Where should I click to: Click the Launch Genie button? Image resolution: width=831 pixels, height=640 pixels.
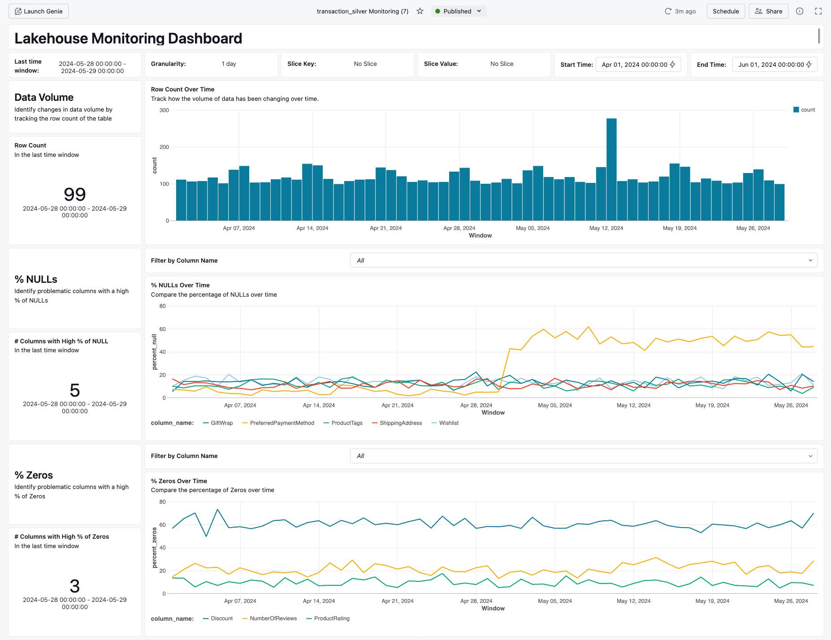(39, 11)
